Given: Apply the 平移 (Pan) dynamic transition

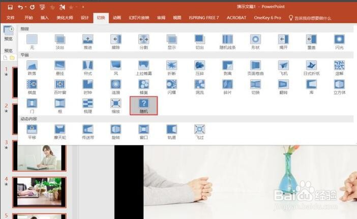Looking at the screenshot, I should (x=32, y=132).
